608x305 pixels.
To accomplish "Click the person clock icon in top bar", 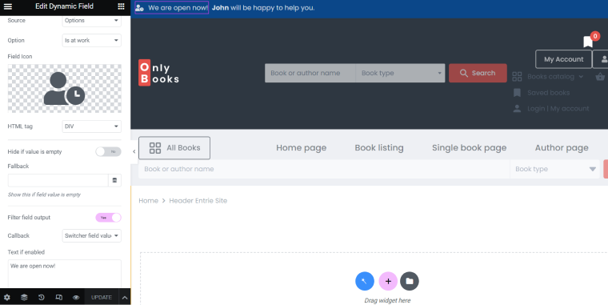I will (139, 8).
